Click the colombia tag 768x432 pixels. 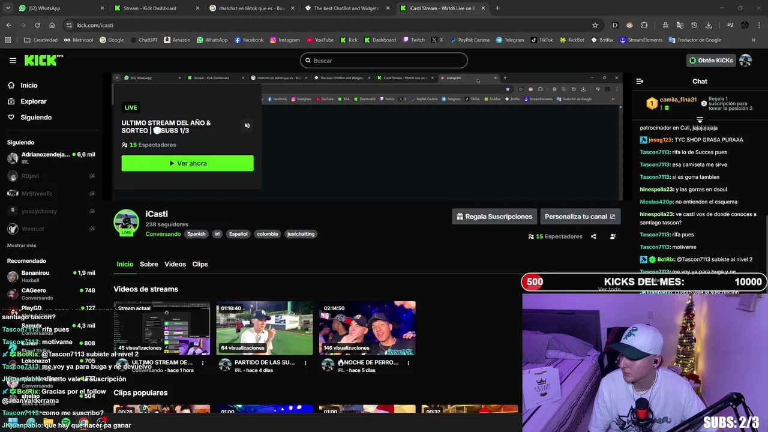pos(268,234)
